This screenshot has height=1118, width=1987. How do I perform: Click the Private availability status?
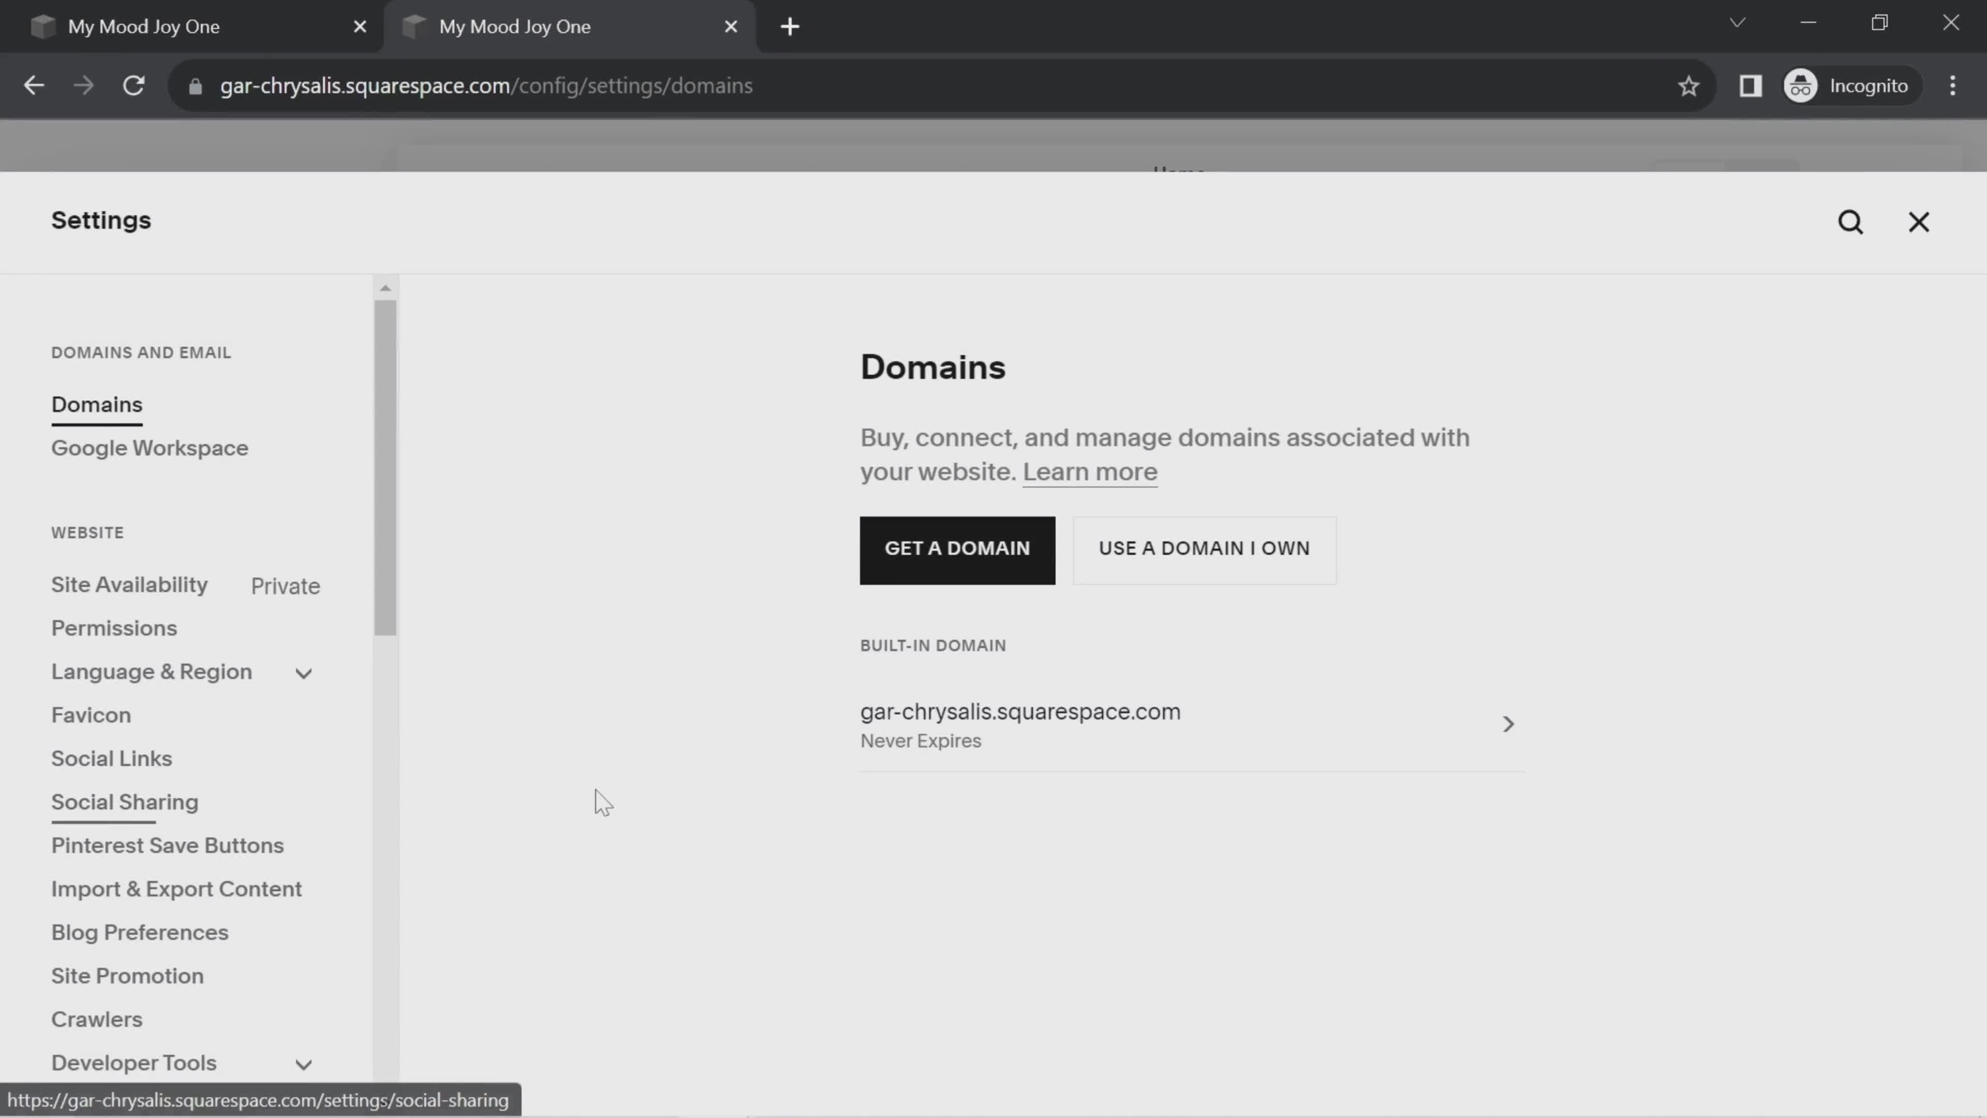click(286, 586)
